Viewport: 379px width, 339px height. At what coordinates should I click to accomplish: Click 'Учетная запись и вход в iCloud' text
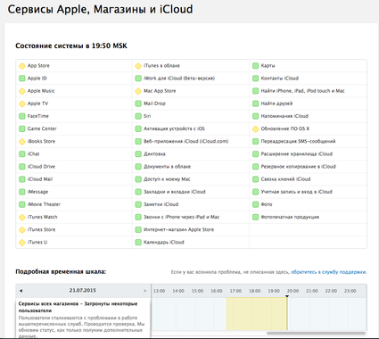pos(296,192)
